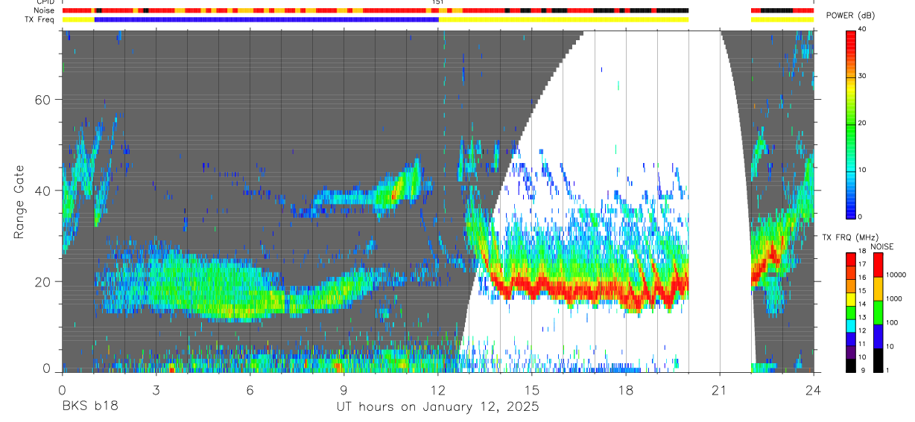Screen dimensions: 915x422
Task: Click the 151 CPID value marker
Action: point(438,2)
